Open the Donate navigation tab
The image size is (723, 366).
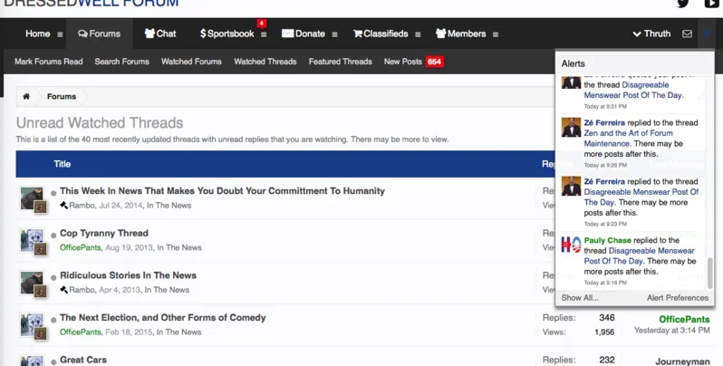303,34
